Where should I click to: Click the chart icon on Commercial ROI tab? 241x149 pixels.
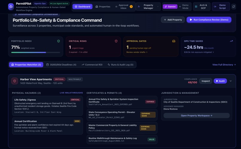[x=83, y=65]
